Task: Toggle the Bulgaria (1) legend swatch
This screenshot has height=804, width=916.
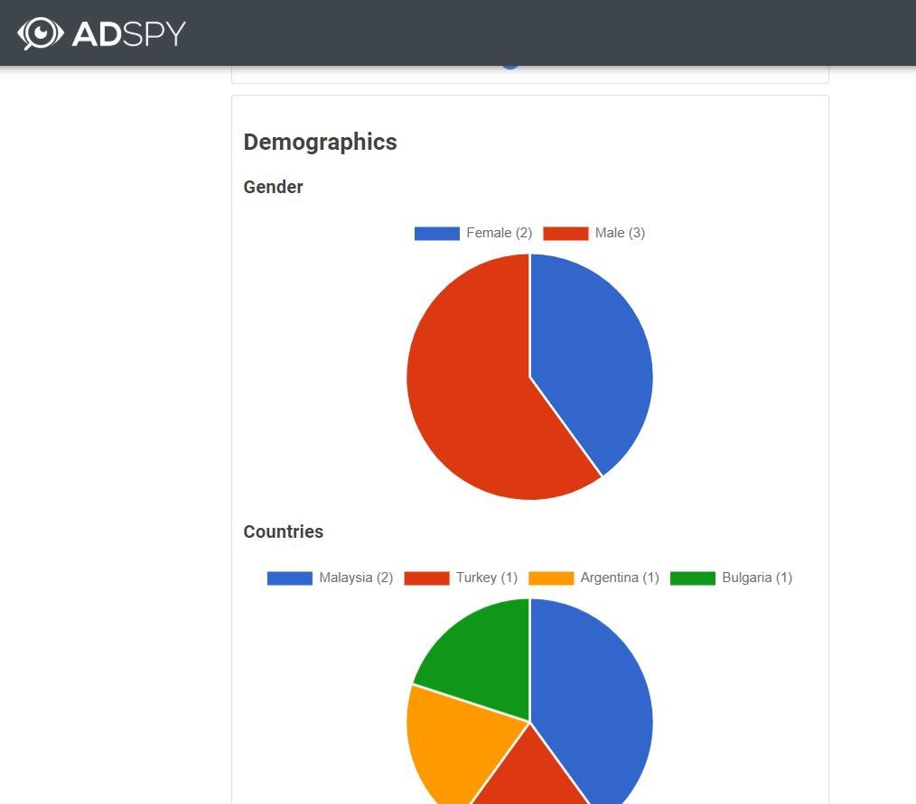Action: point(693,578)
